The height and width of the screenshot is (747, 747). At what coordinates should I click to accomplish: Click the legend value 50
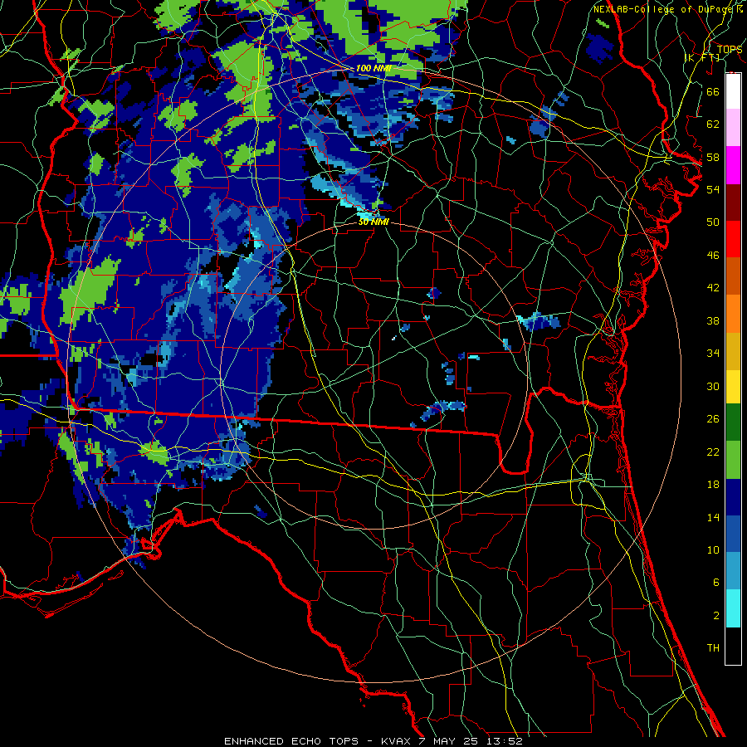tap(713, 222)
